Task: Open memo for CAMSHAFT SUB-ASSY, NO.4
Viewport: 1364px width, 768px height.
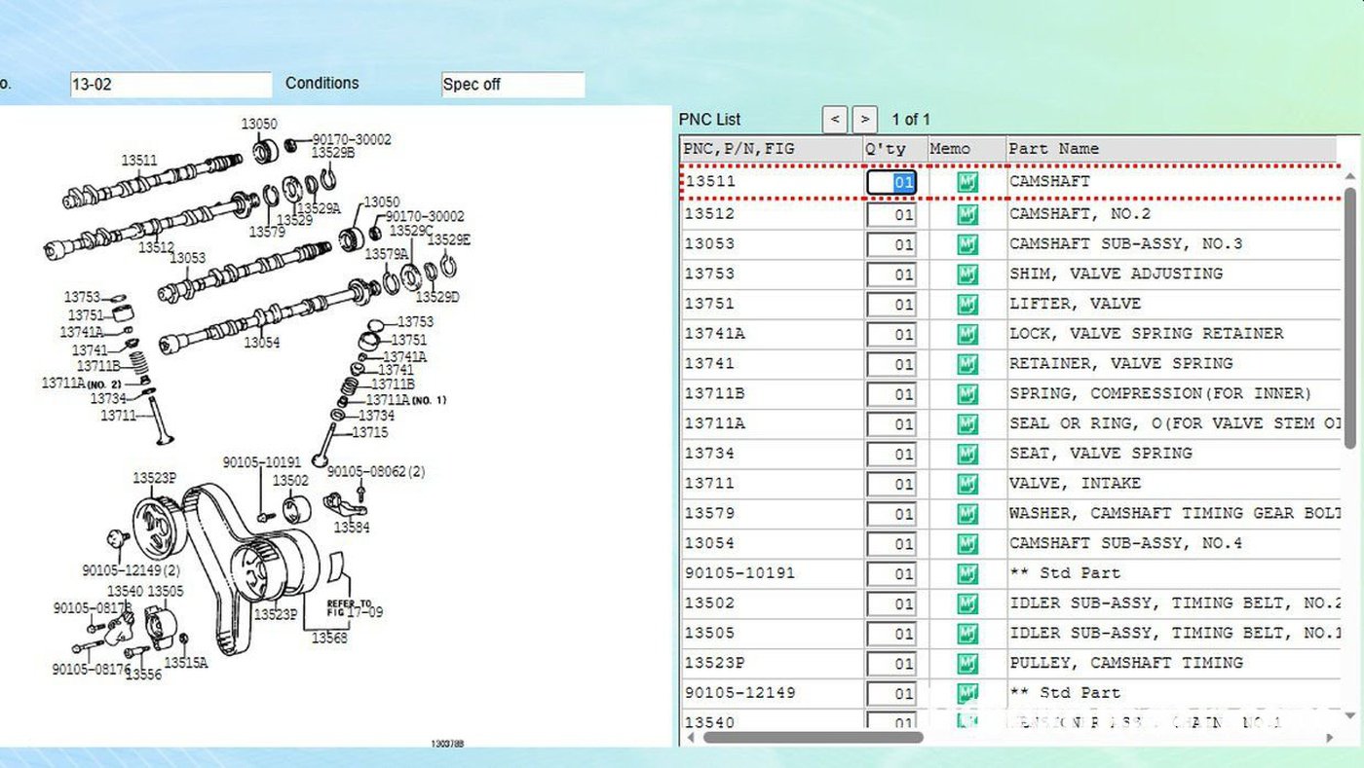Action: pyautogui.click(x=966, y=544)
